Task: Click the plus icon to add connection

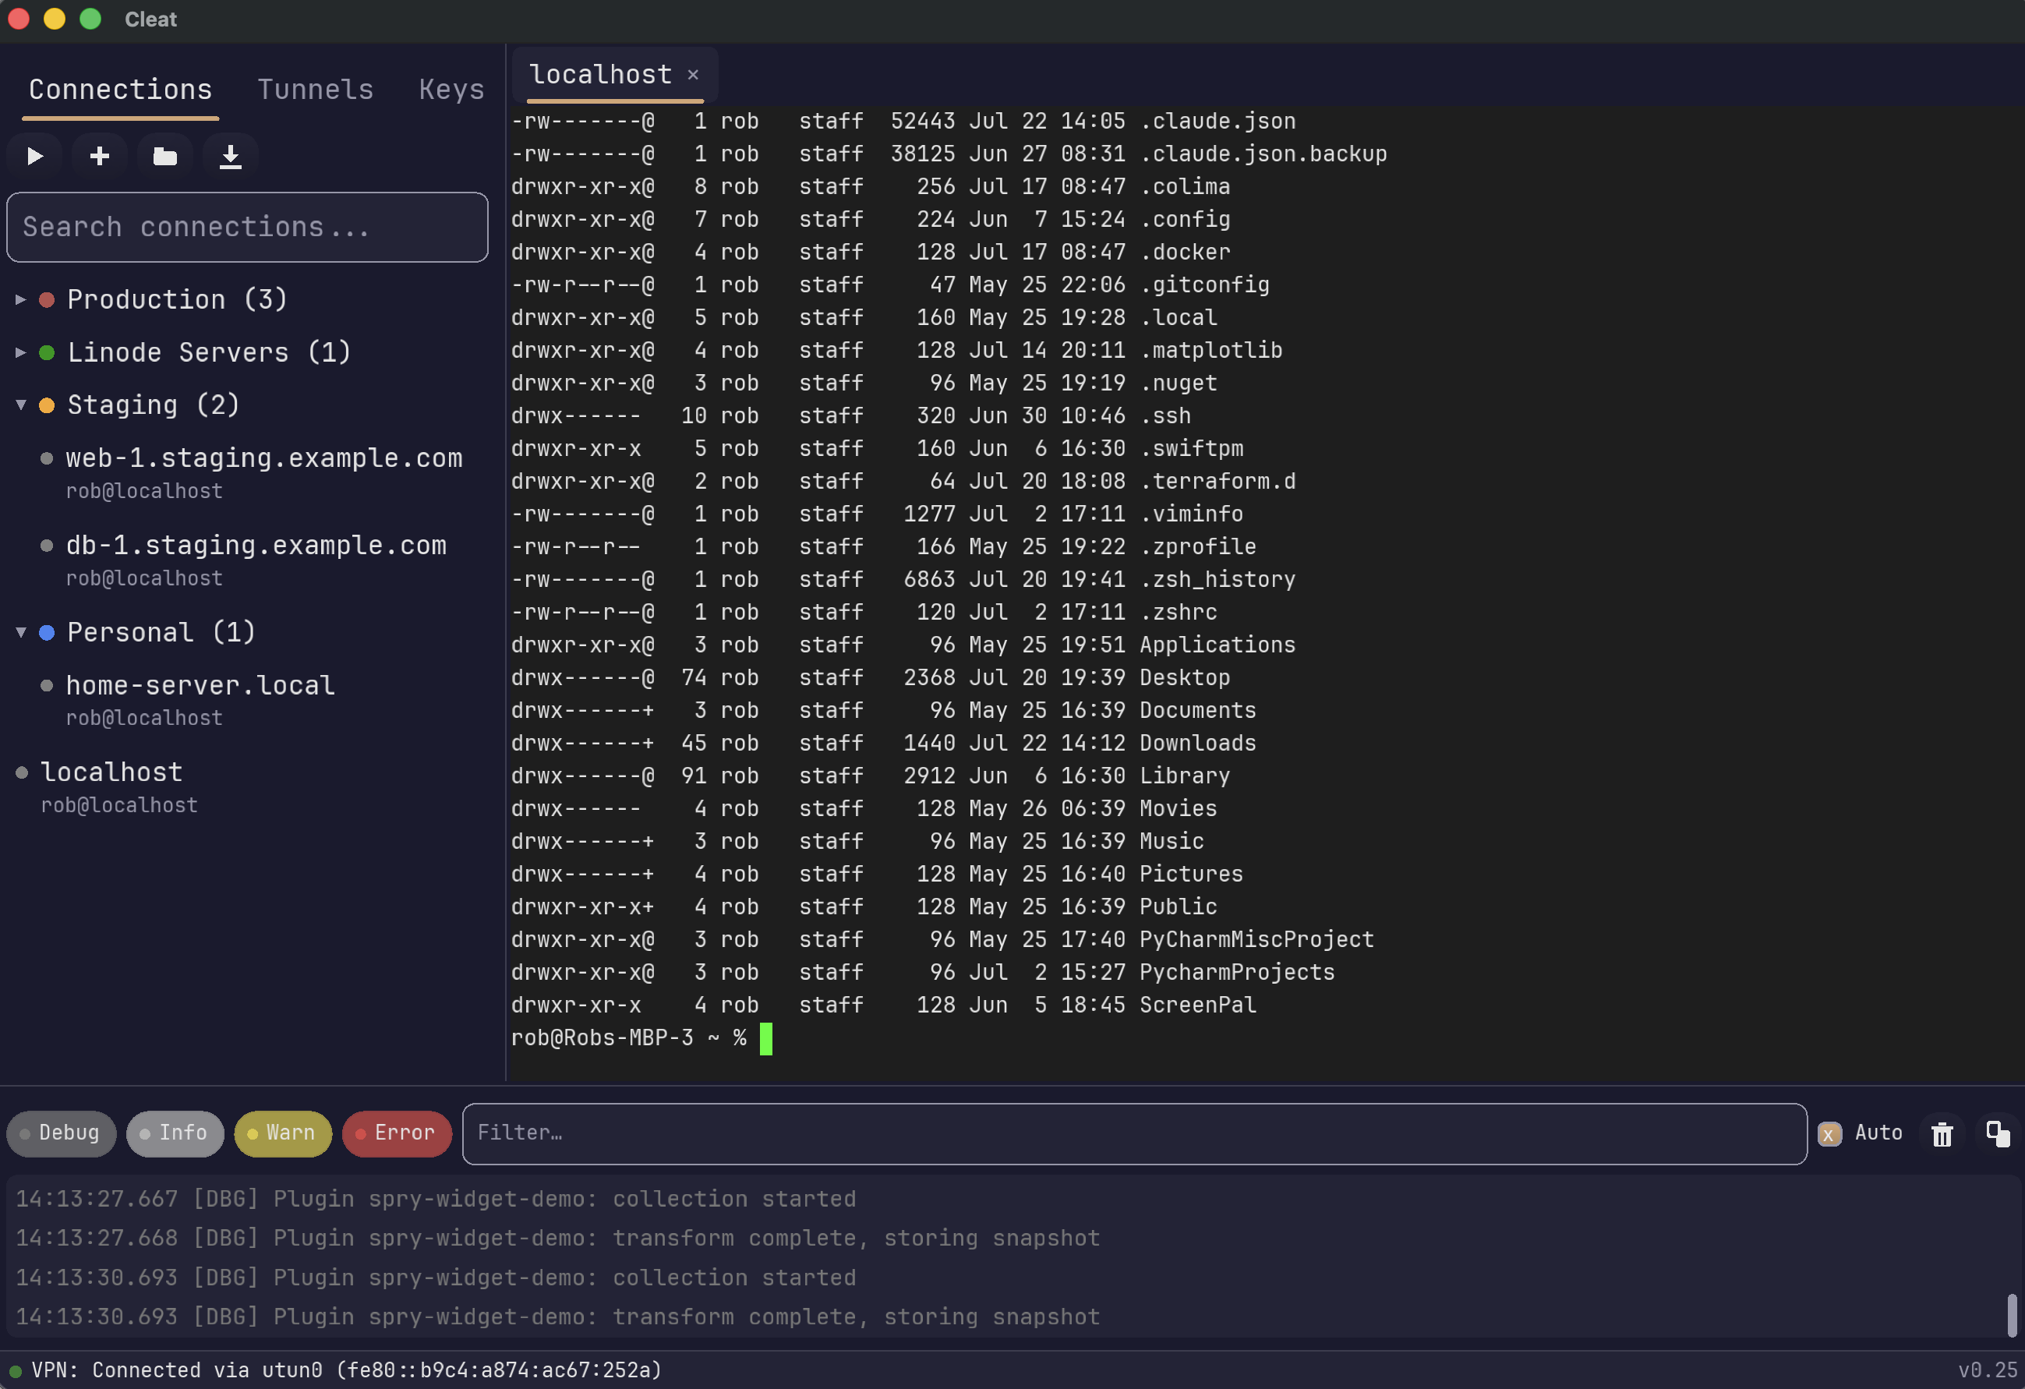Action: (99, 156)
